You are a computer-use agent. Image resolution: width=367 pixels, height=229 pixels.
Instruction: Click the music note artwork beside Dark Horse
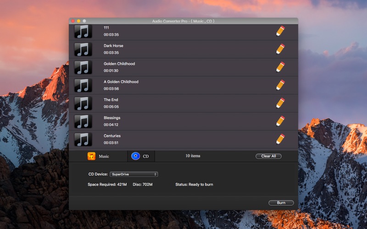click(83, 49)
